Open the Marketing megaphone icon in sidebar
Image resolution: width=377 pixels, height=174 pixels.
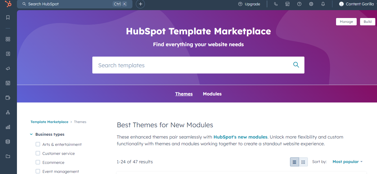coord(8,68)
